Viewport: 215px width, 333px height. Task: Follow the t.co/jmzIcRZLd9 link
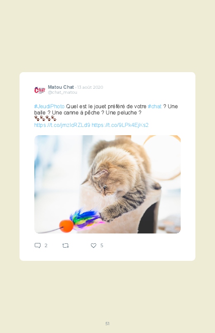point(62,125)
